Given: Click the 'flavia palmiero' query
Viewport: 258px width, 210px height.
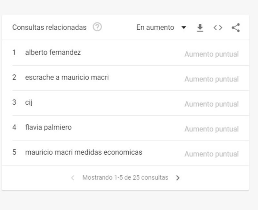Looking at the screenshot, I should point(48,127).
